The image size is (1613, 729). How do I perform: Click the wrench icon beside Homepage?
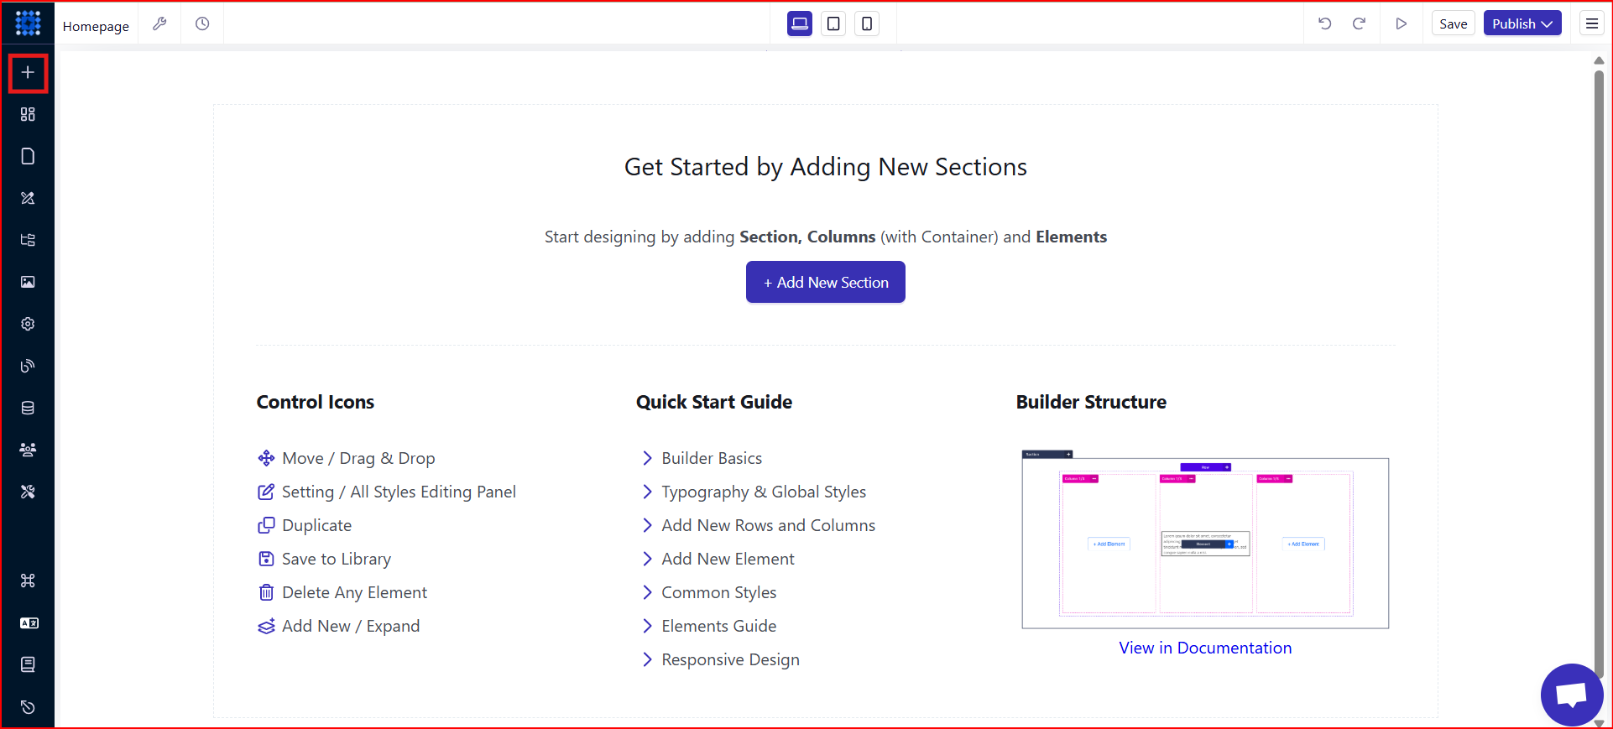pyautogui.click(x=159, y=23)
